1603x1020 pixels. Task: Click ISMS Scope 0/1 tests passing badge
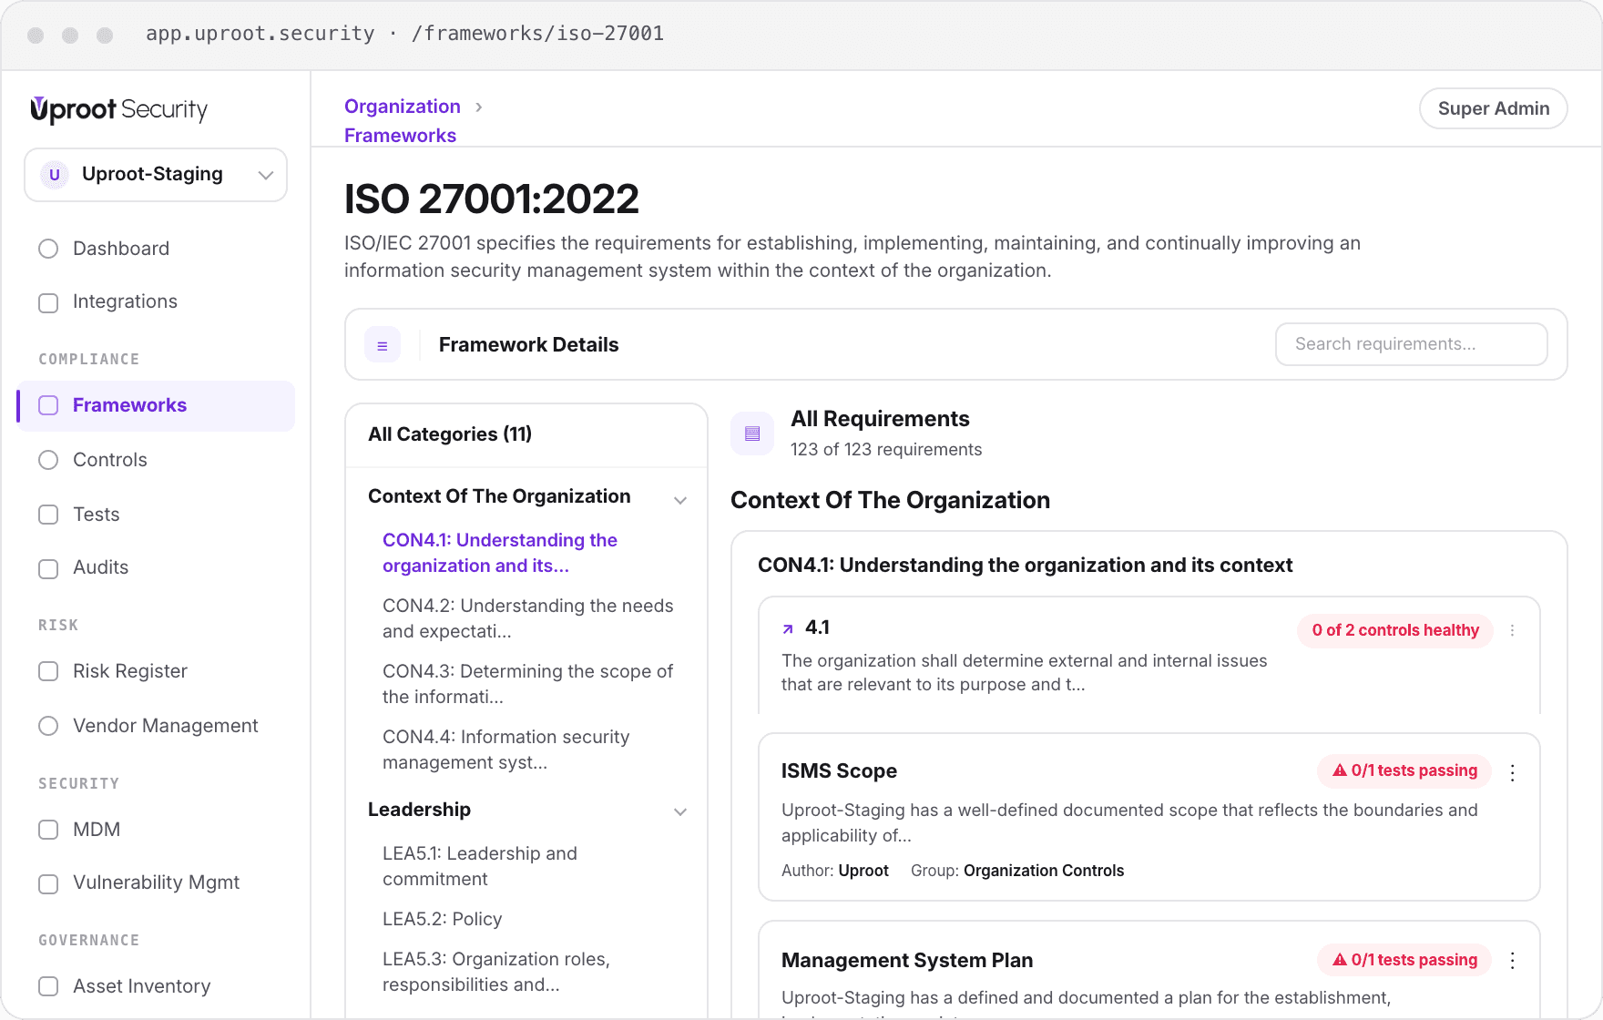point(1404,770)
